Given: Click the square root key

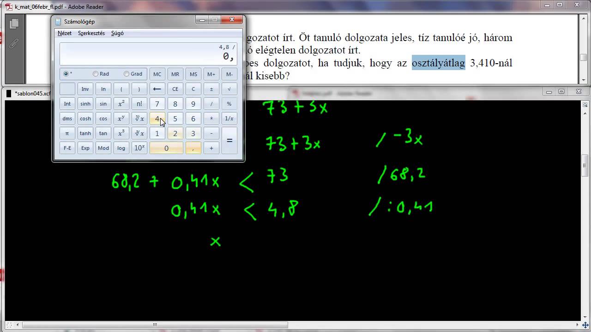Looking at the screenshot, I should click(x=229, y=89).
